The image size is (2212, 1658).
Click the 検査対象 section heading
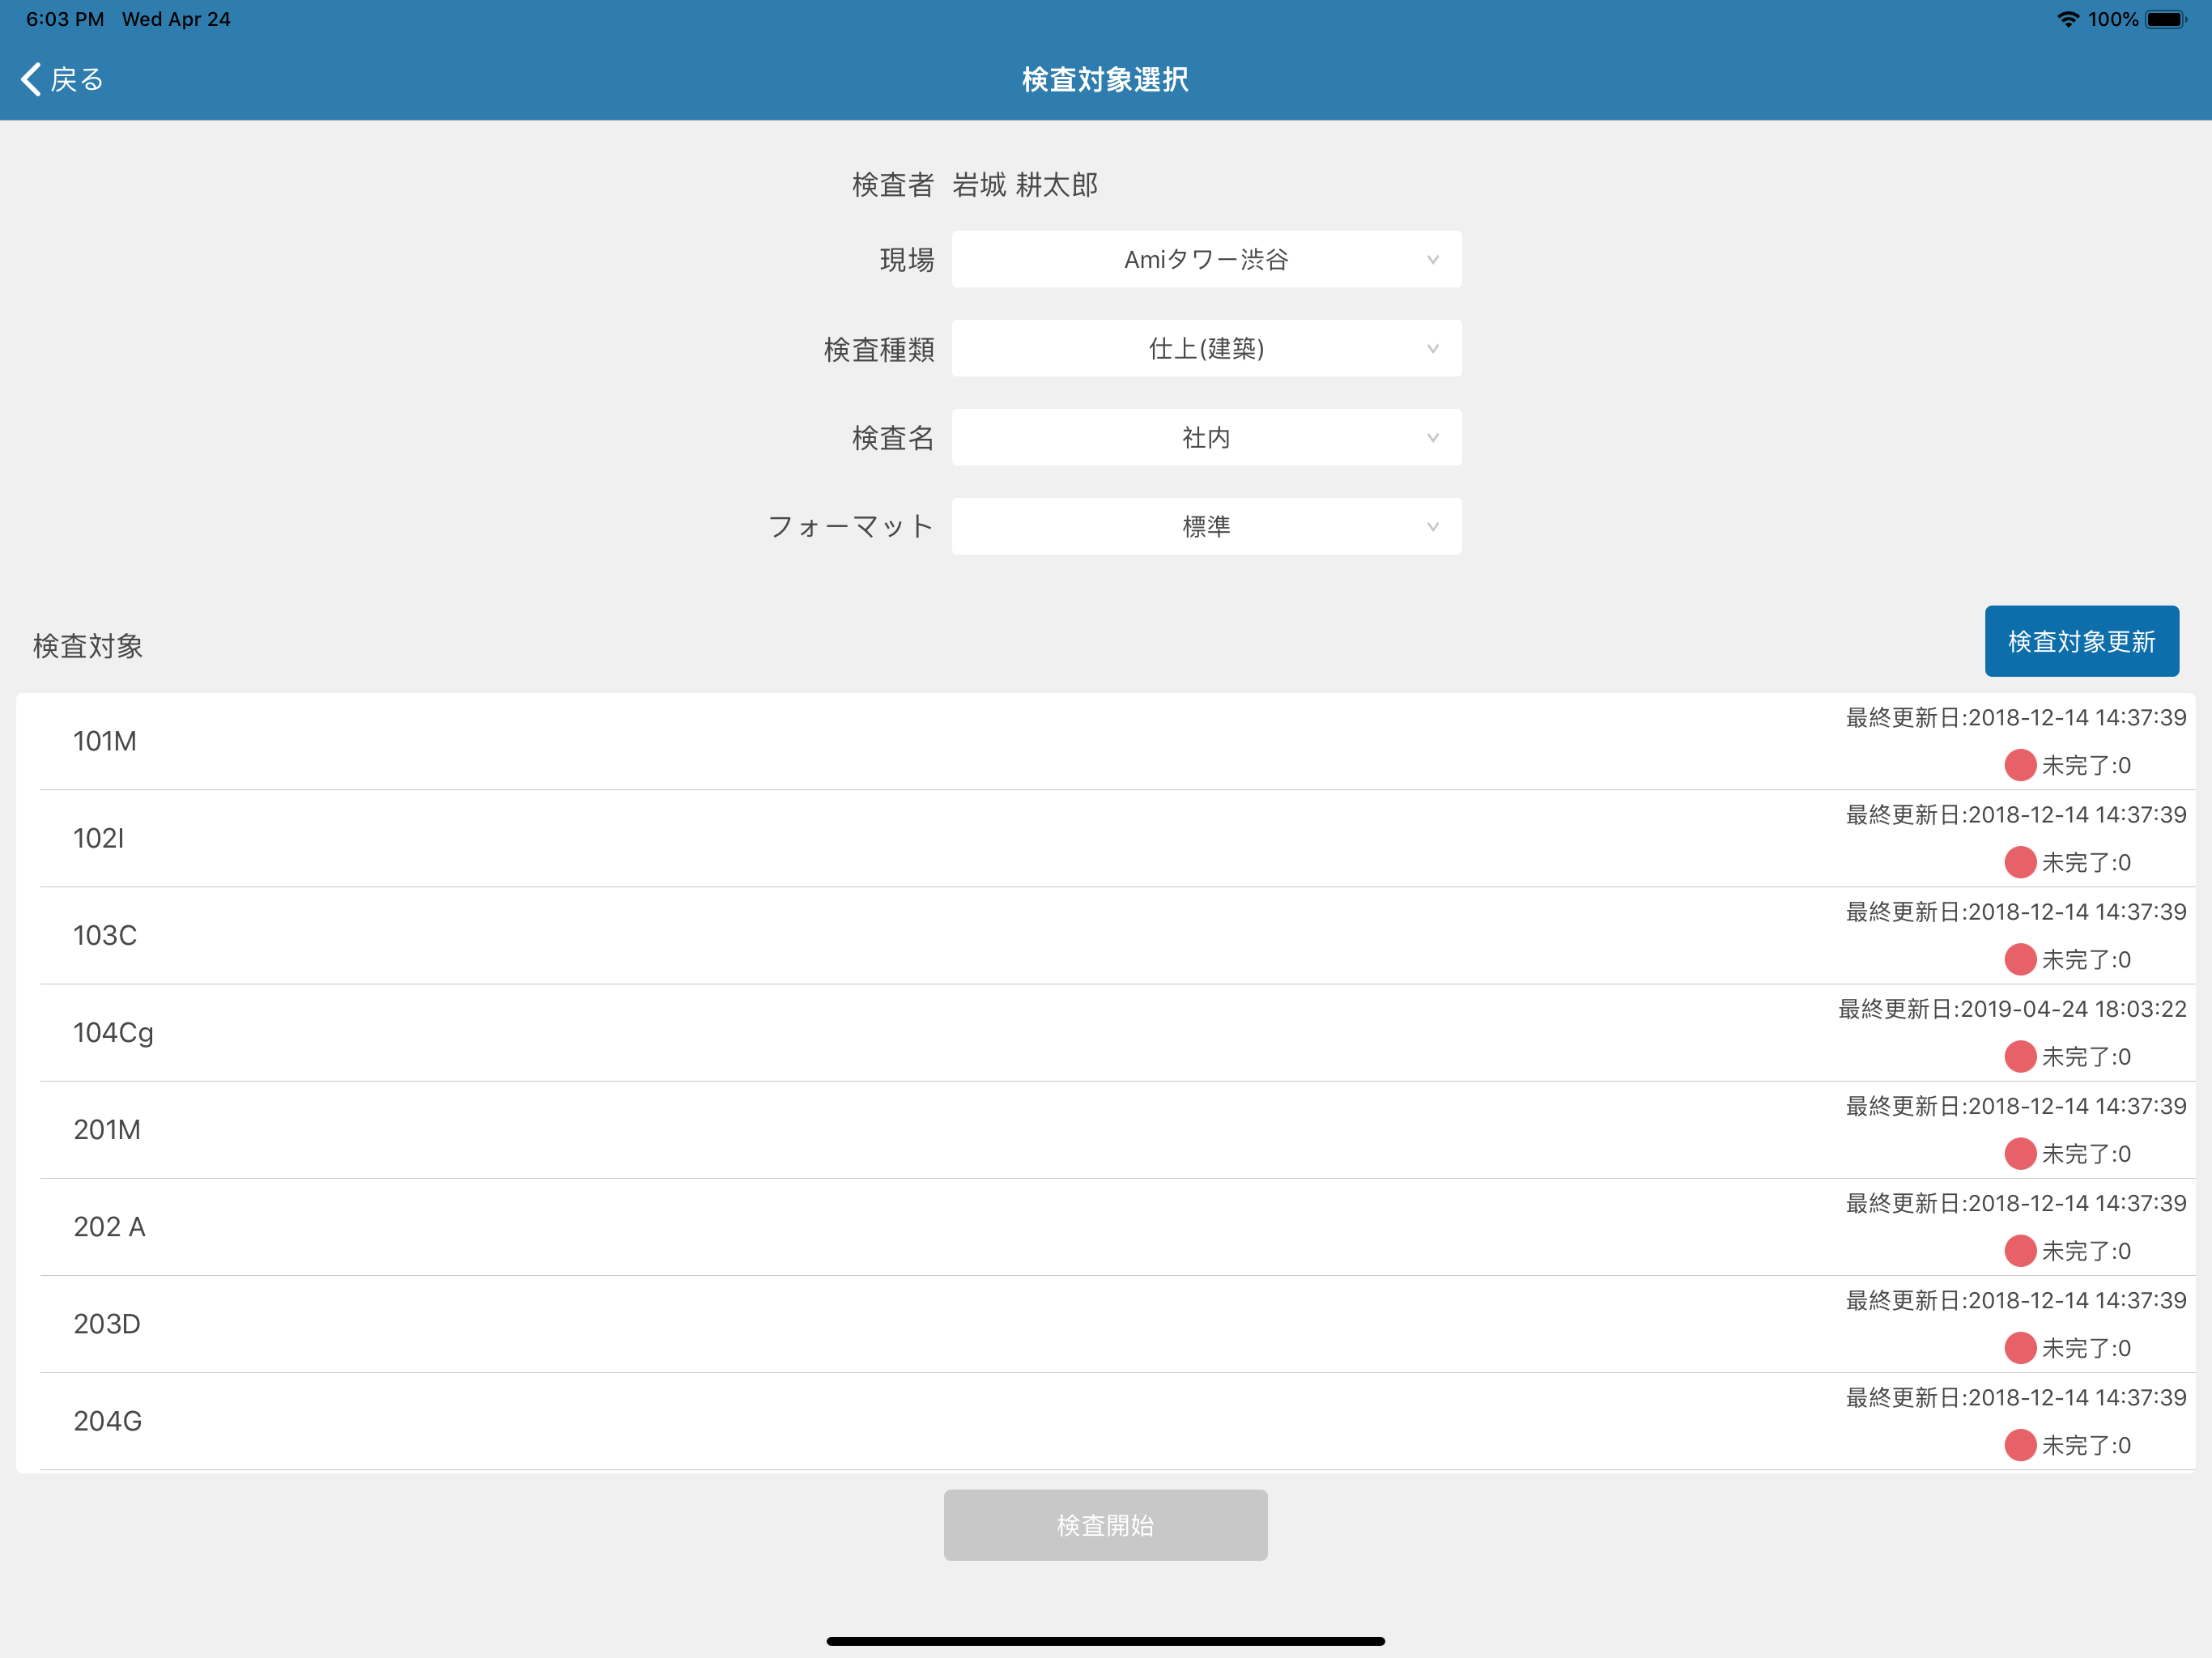coord(88,646)
